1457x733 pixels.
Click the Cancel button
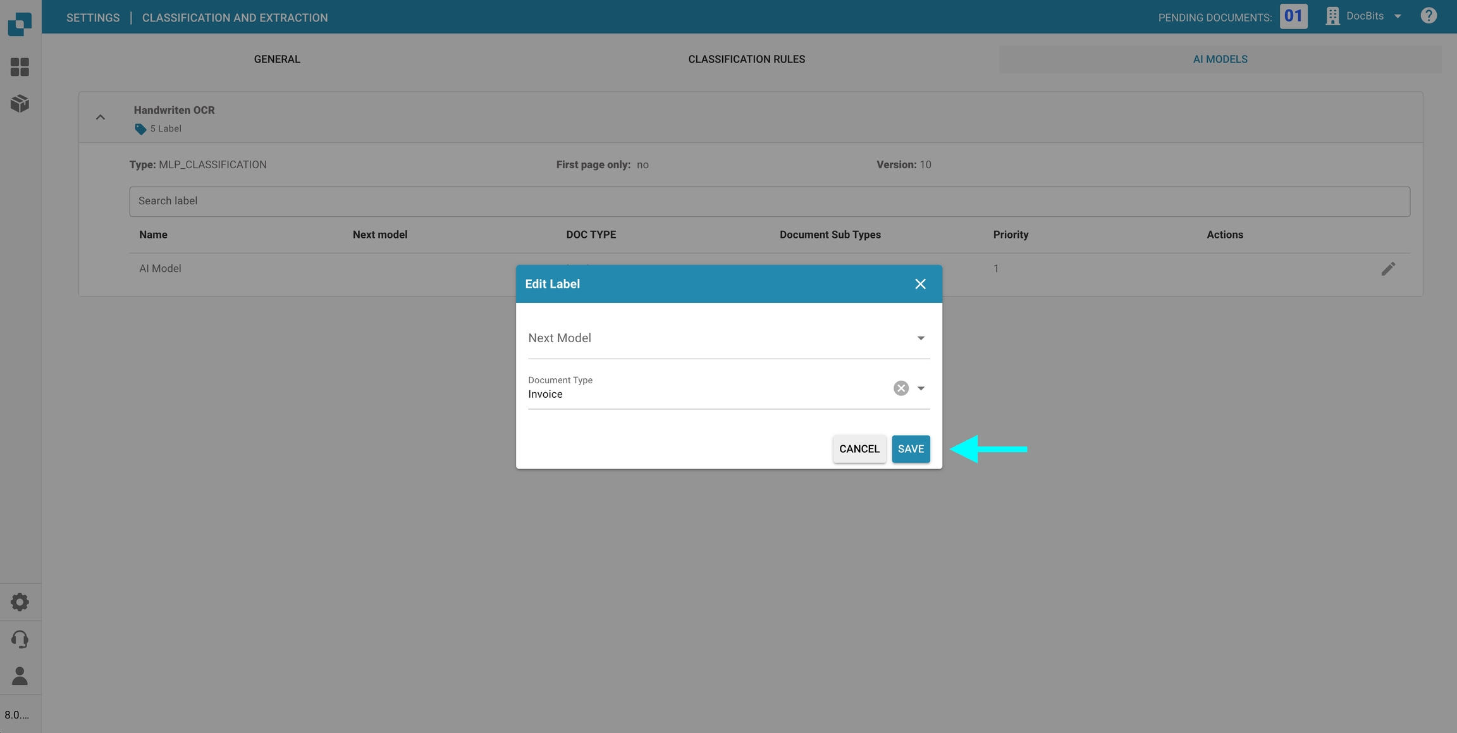pos(859,449)
